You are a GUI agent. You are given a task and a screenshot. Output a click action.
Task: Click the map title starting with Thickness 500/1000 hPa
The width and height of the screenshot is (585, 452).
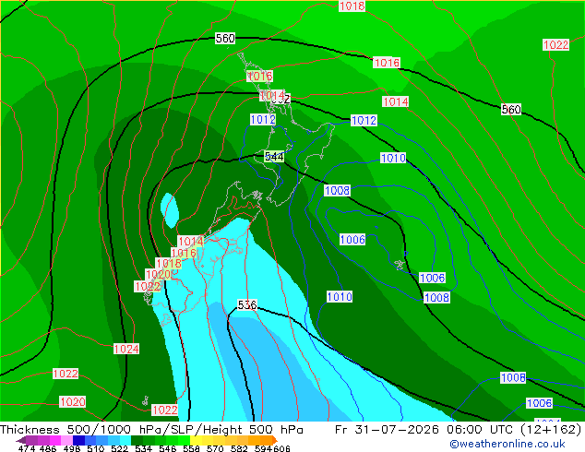[x=151, y=429]
